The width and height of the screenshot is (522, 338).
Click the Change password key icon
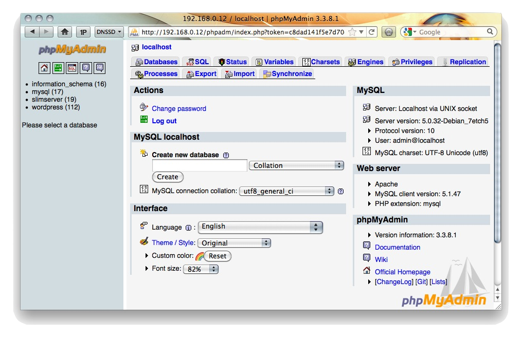pos(144,107)
